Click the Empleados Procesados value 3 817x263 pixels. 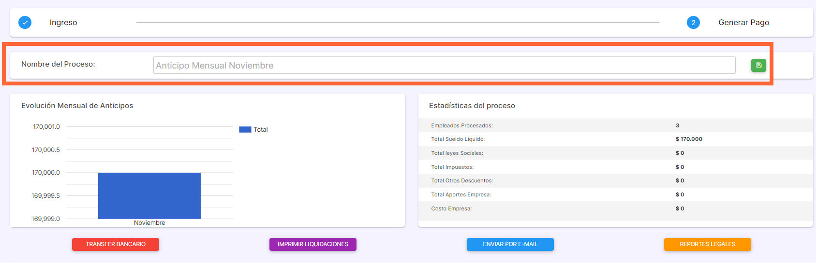click(677, 125)
